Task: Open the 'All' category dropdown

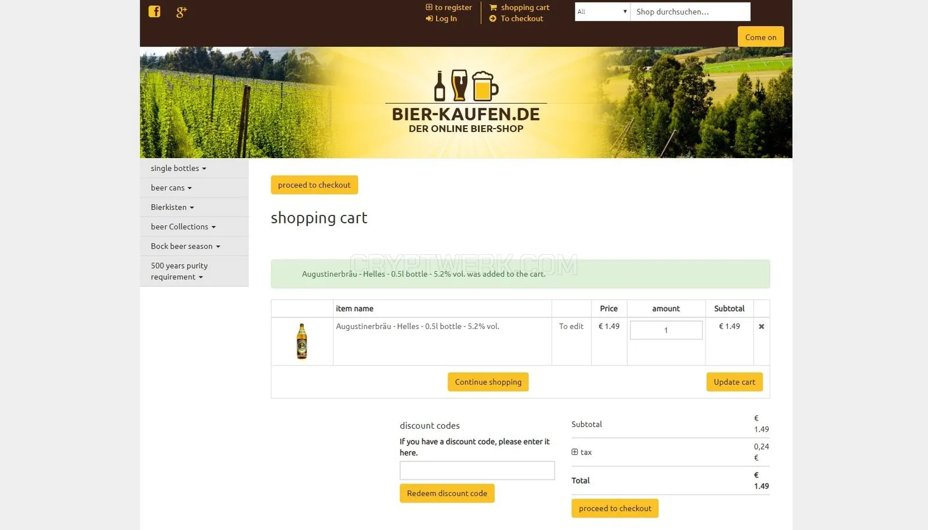Action: [602, 12]
